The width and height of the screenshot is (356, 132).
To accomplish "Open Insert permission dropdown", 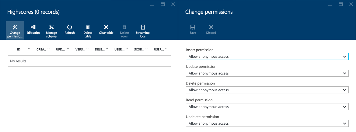I will [267, 57].
